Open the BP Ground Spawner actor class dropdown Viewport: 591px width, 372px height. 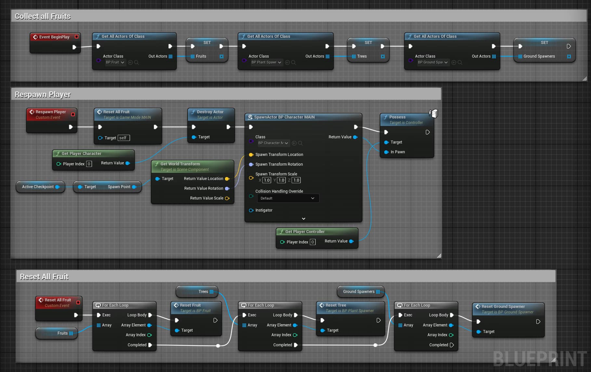point(433,62)
